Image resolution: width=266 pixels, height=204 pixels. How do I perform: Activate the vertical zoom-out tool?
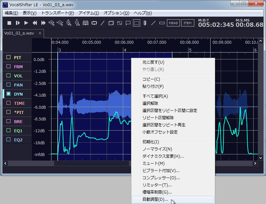click(78, 23)
